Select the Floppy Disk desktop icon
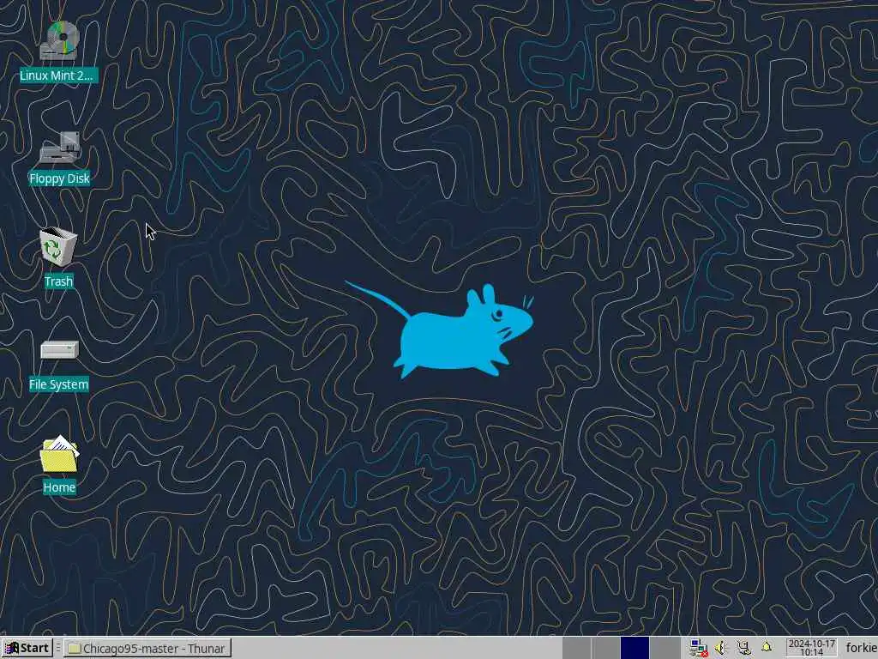The height and width of the screenshot is (659, 878). pos(59,148)
